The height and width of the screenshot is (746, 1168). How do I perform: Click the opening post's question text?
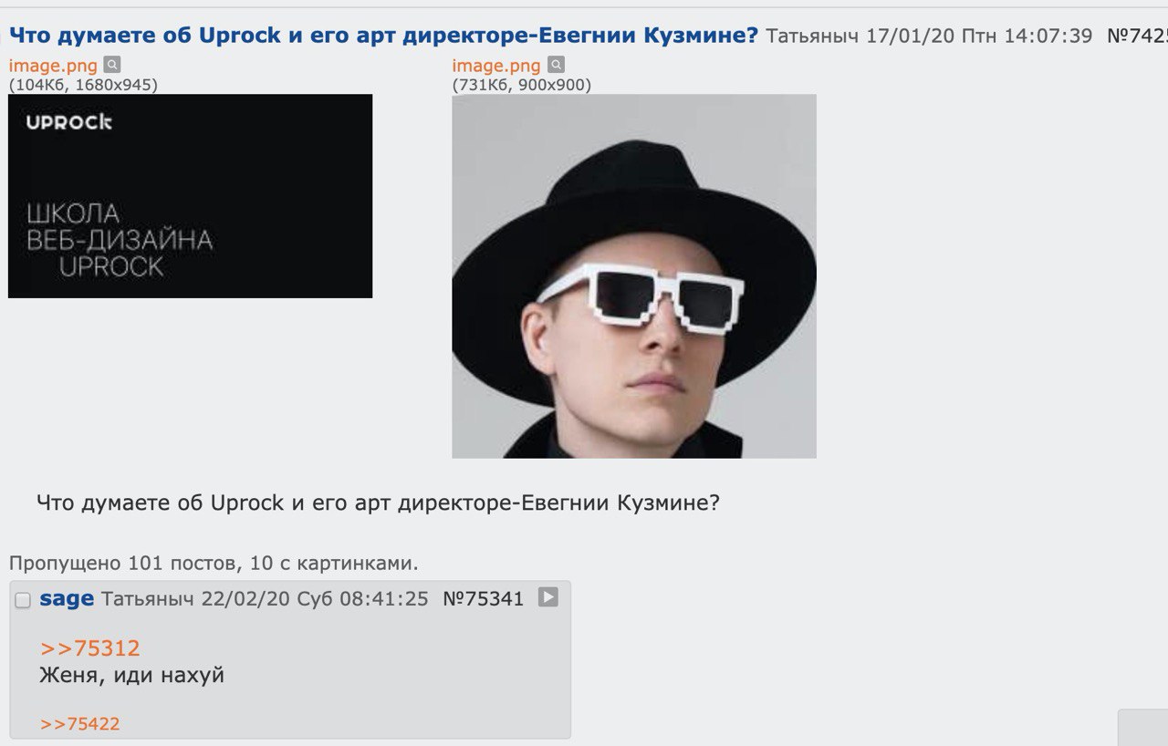point(378,503)
